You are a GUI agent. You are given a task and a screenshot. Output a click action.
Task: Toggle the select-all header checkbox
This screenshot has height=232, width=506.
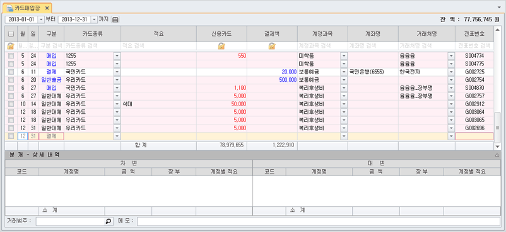11,34
